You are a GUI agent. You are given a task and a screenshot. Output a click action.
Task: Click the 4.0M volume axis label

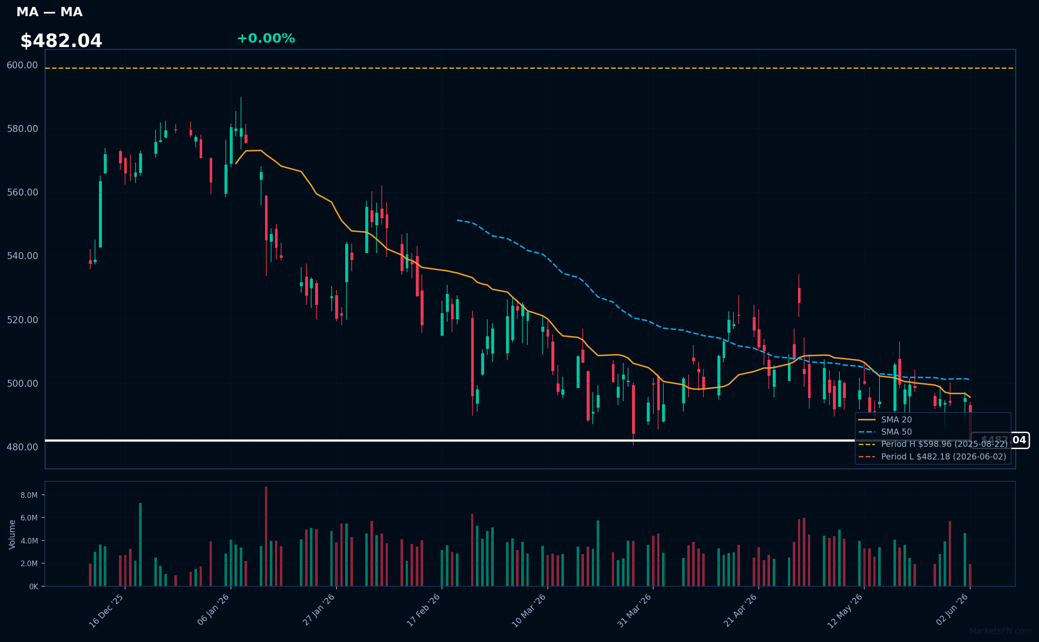click(x=29, y=541)
